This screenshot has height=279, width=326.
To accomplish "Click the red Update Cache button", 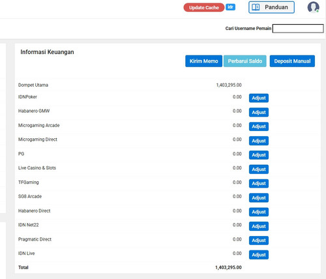I will coord(204,8).
